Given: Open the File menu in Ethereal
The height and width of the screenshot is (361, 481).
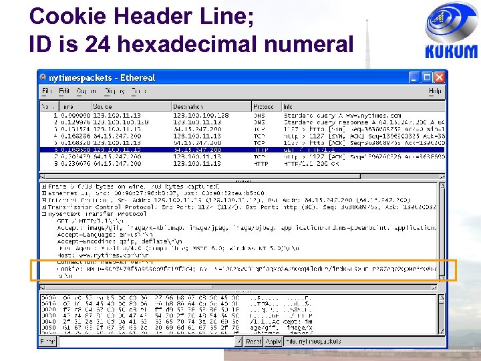Looking at the screenshot, I should pyautogui.click(x=47, y=91).
